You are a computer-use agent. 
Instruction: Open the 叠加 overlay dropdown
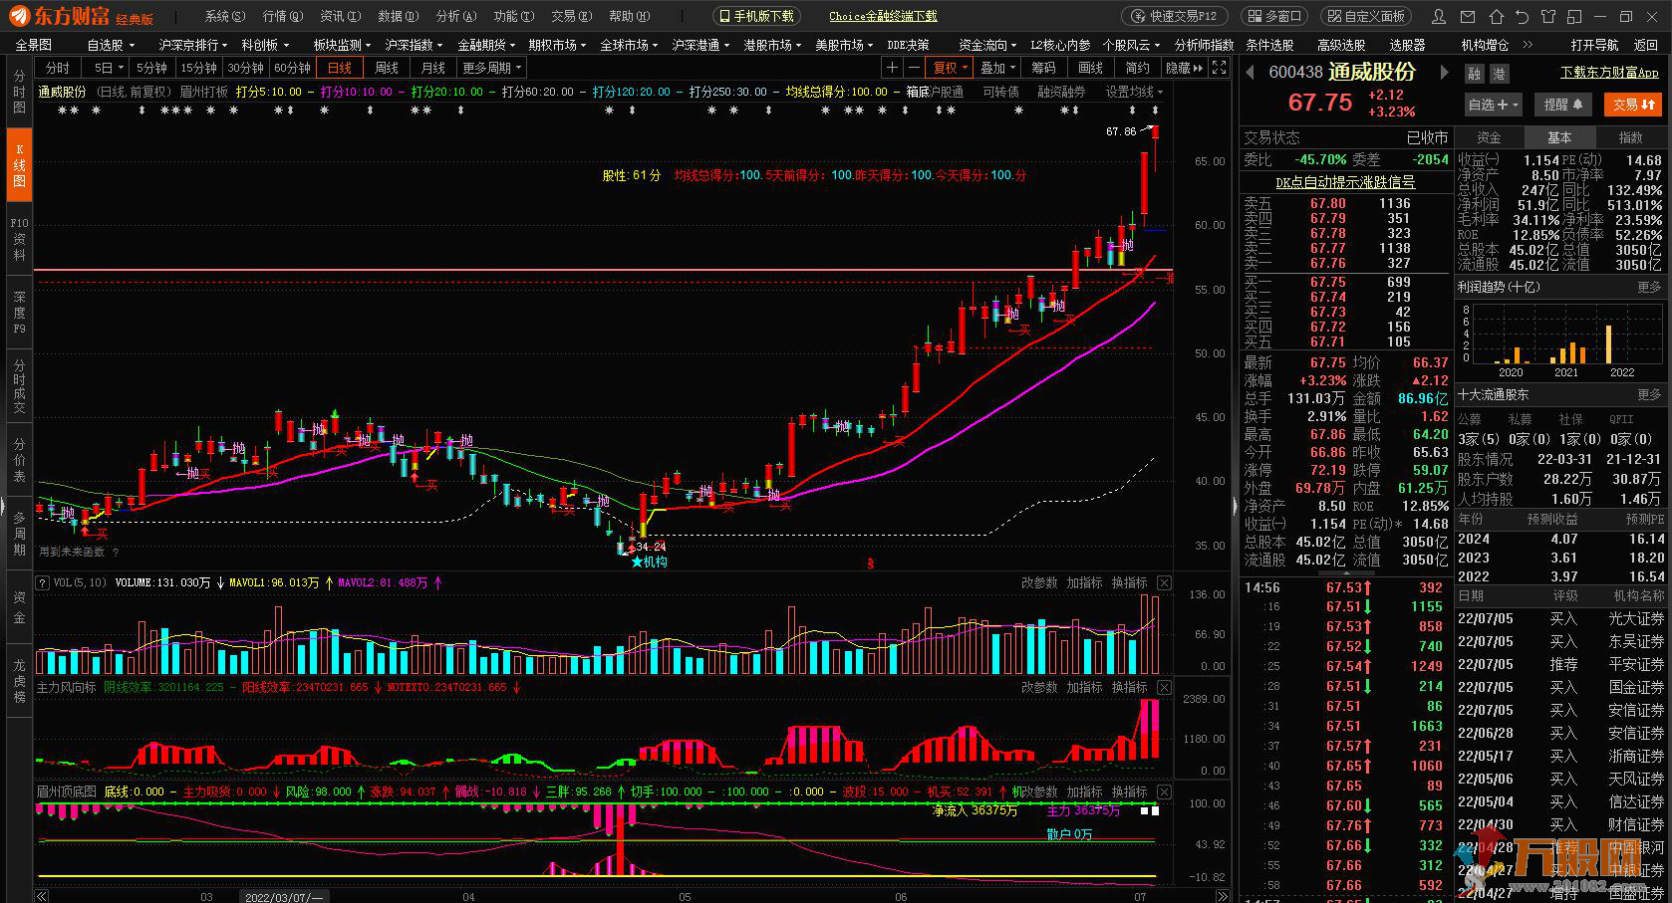pyautogui.click(x=997, y=68)
